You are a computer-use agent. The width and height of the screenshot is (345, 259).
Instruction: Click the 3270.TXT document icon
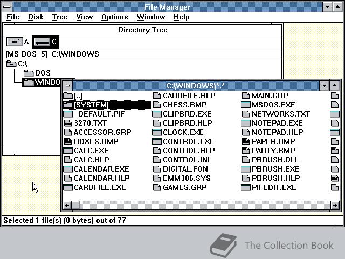coord(68,123)
